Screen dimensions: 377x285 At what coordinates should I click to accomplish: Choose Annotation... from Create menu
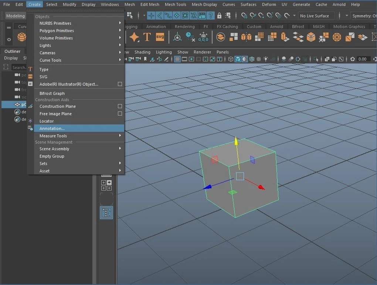[x=79, y=128]
